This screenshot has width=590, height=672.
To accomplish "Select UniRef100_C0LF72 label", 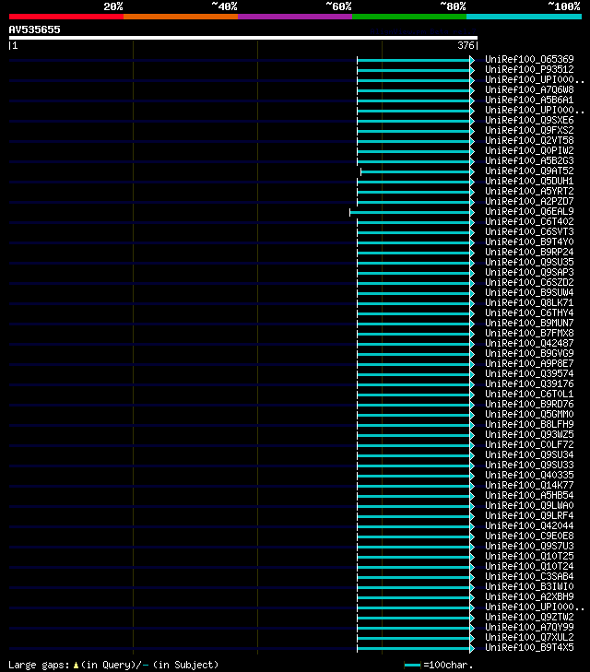I will [x=529, y=445].
